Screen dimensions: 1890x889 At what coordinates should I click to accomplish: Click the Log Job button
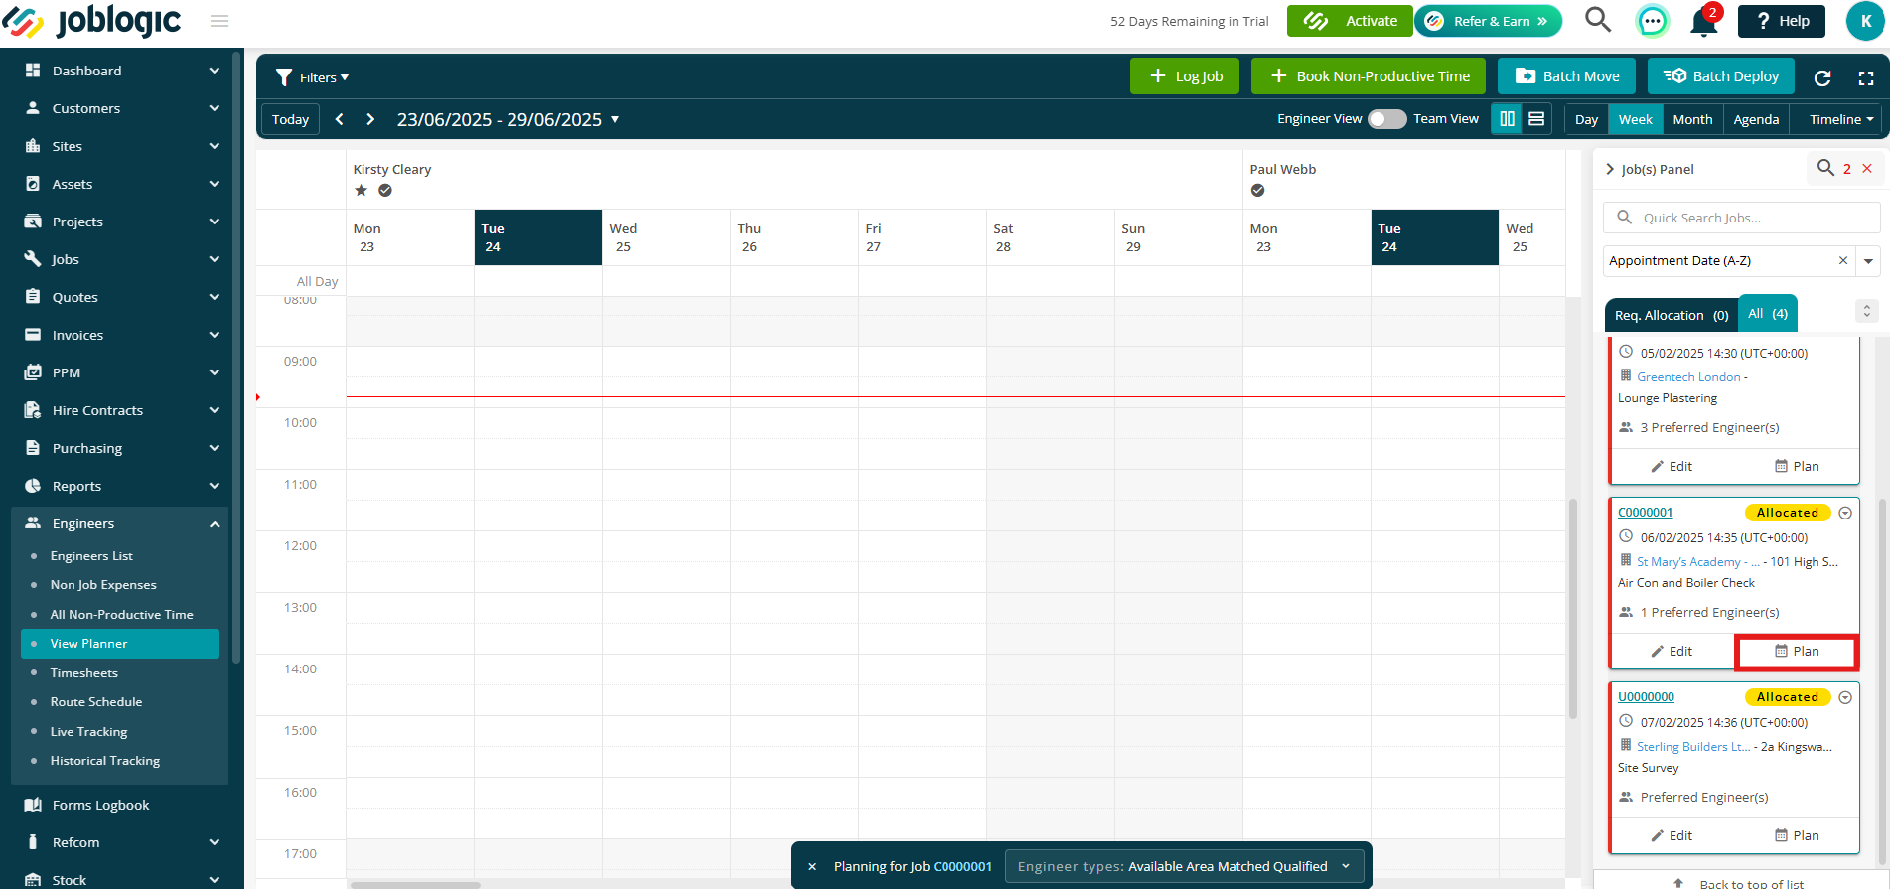(x=1185, y=76)
